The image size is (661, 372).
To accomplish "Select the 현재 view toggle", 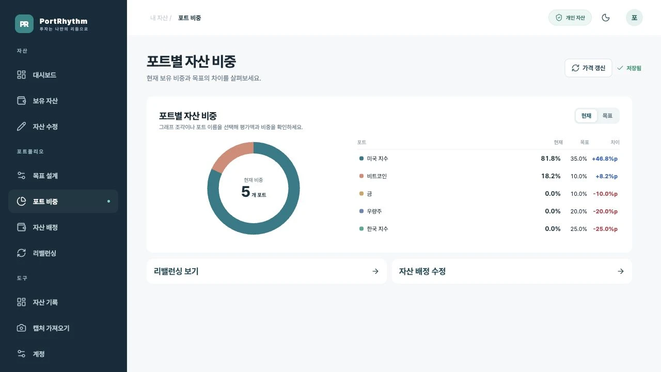I will tap(586, 116).
